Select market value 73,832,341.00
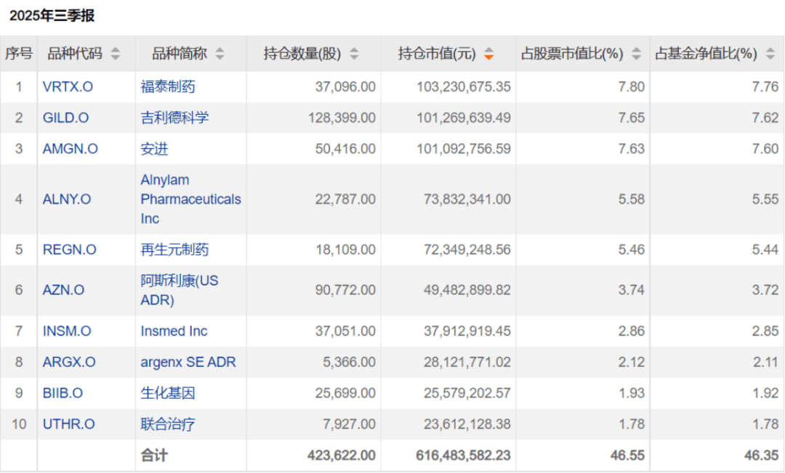This screenshot has width=785, height=473. [467, 200]
